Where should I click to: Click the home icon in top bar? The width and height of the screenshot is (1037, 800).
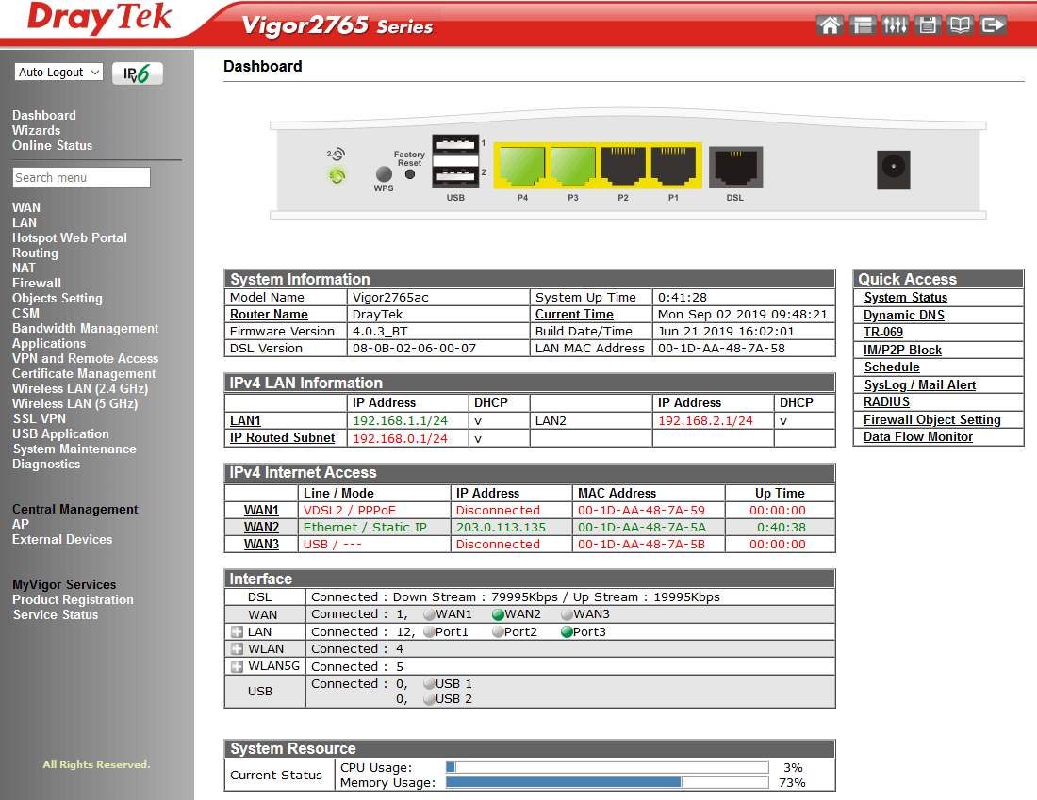[830, 25]
